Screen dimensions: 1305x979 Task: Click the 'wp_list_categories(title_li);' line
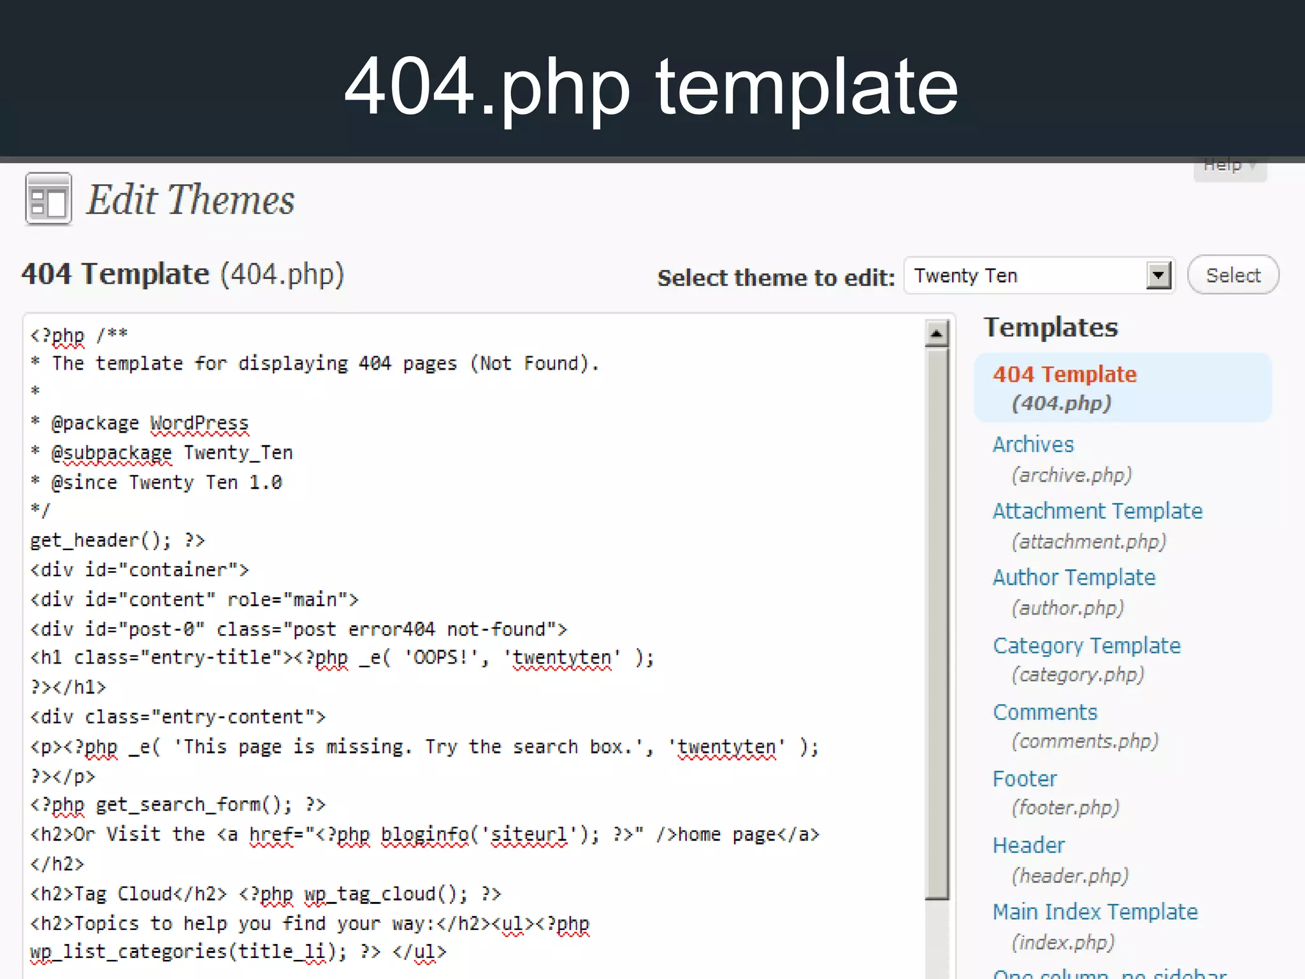(x=238, y=952)
